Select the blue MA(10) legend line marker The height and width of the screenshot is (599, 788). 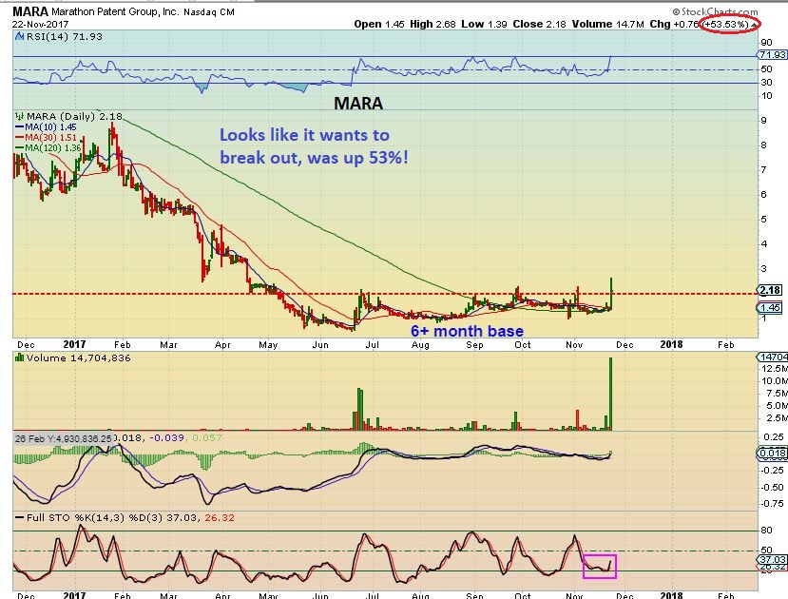point(20,127)
